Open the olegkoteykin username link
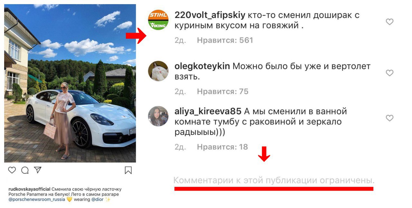The image size is (412, 208). click(x=202, y=66)
